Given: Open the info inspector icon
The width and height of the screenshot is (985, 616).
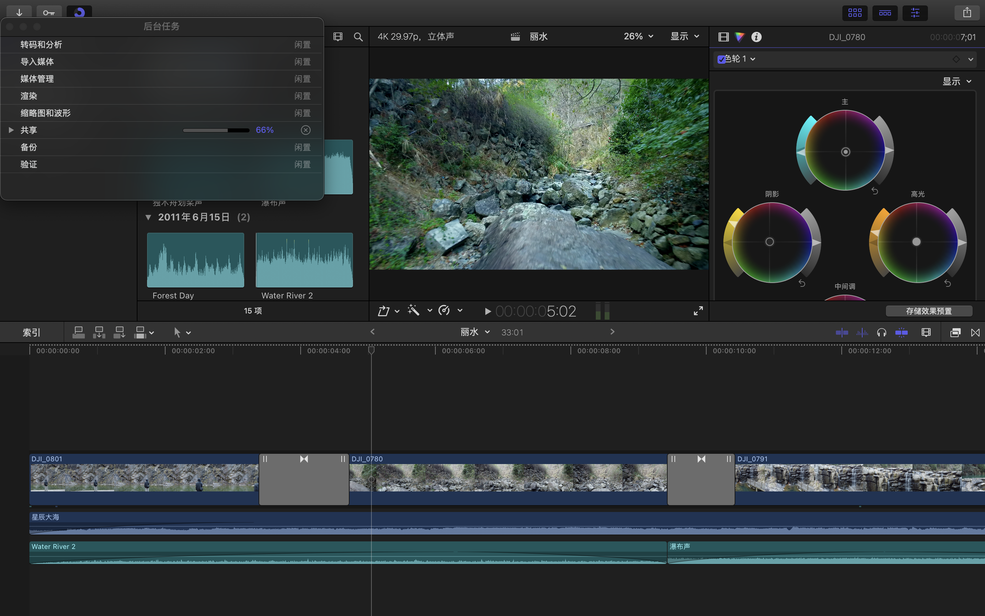Looking at the screenshot, I should click(756, 37).
